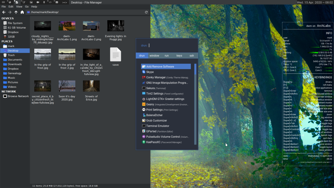Screen dimensions: 334x188
Task: Reload the folder with the refresh icon
Action: point(146,12)
